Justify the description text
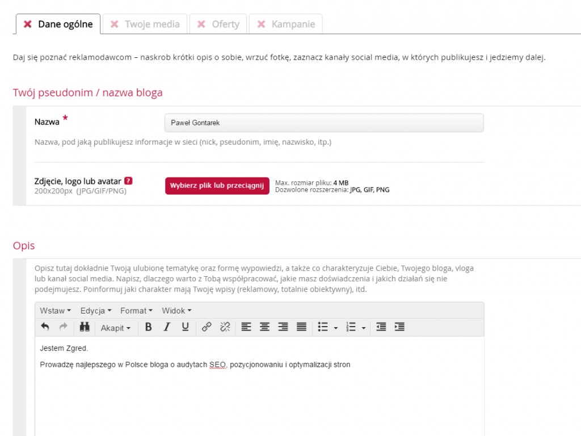This screenshot has height=436, width=581. (301, 327)
